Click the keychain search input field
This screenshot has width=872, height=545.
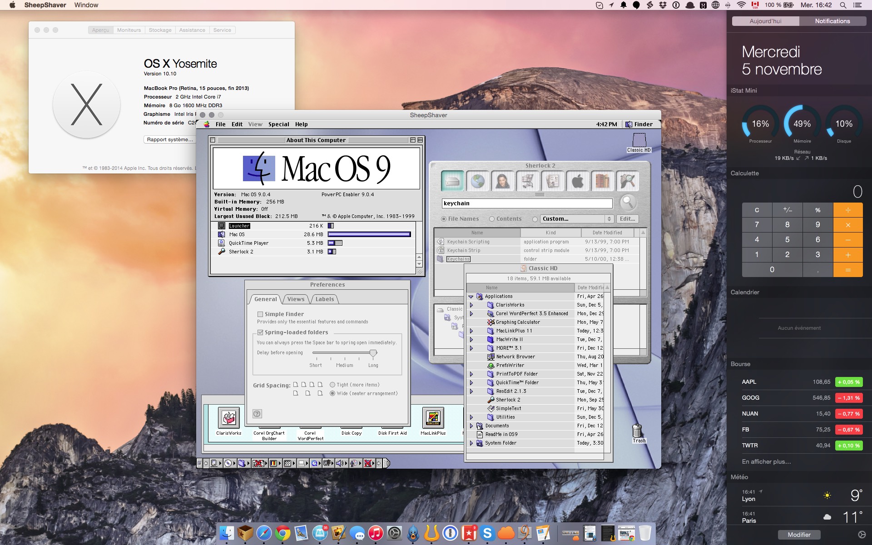click(x=527, y=203)
